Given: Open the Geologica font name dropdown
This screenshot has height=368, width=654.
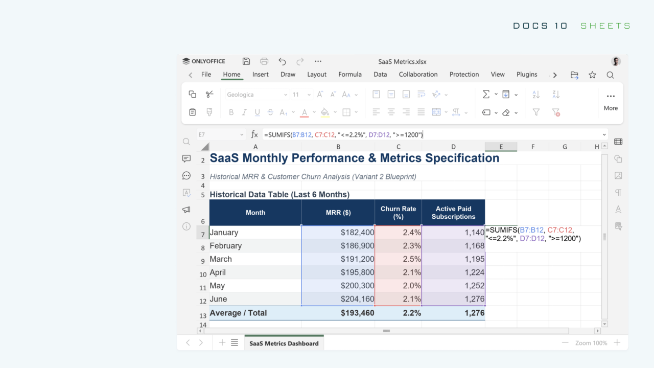Looking at the screenshot, I should [286, 95].
